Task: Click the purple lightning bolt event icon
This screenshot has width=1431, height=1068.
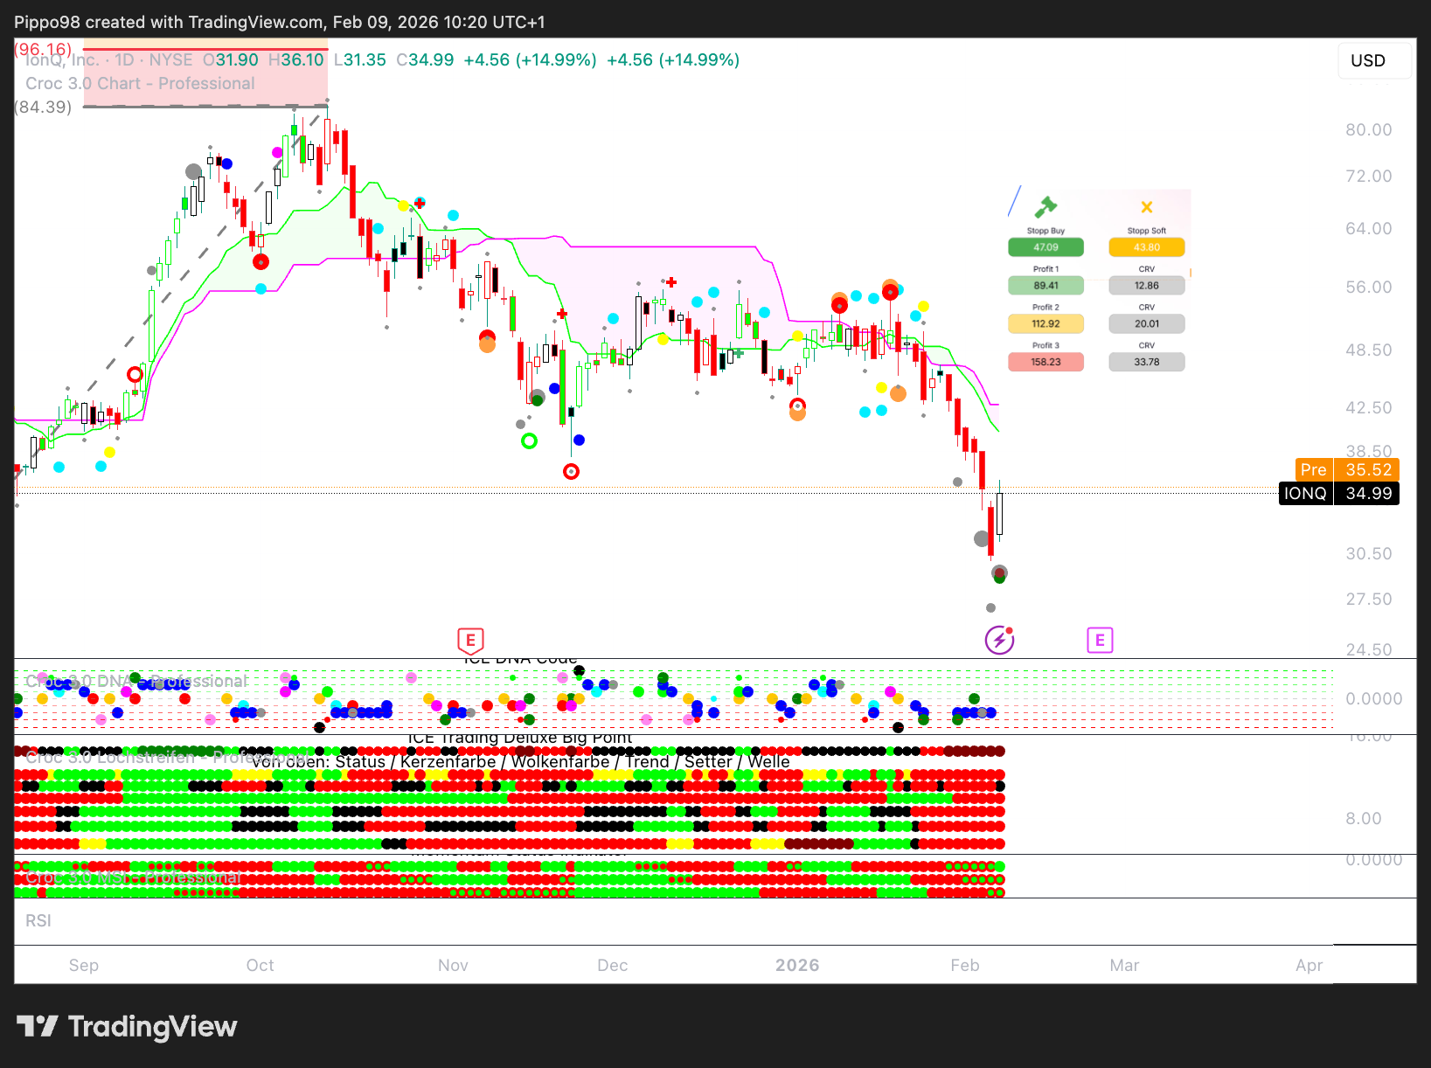Action: (999, 641)
